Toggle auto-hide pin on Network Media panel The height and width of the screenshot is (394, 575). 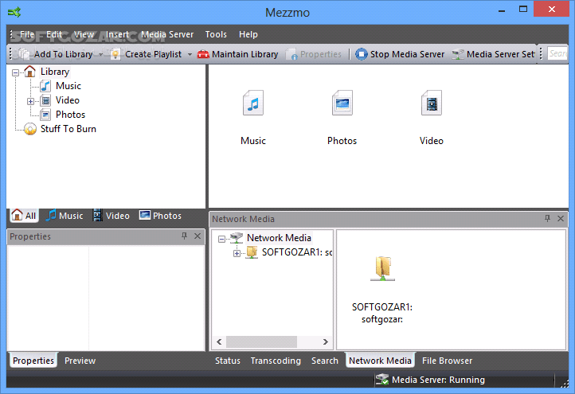[547, 219]
